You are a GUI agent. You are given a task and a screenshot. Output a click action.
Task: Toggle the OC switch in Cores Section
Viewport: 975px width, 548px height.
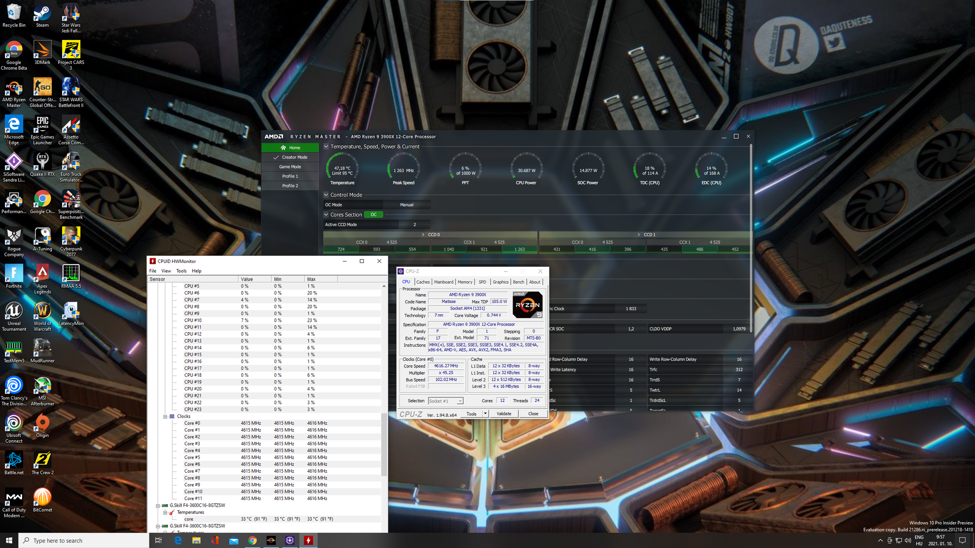click(x=373, y=214)
